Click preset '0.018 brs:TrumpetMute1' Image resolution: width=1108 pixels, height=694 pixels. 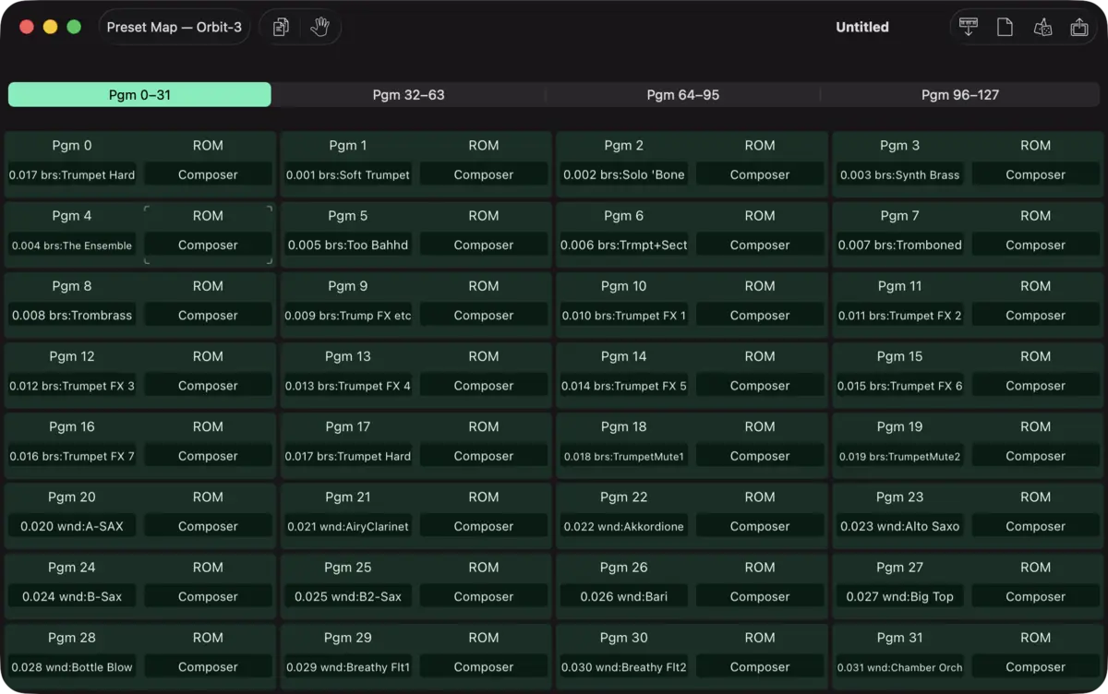point(623,456)
